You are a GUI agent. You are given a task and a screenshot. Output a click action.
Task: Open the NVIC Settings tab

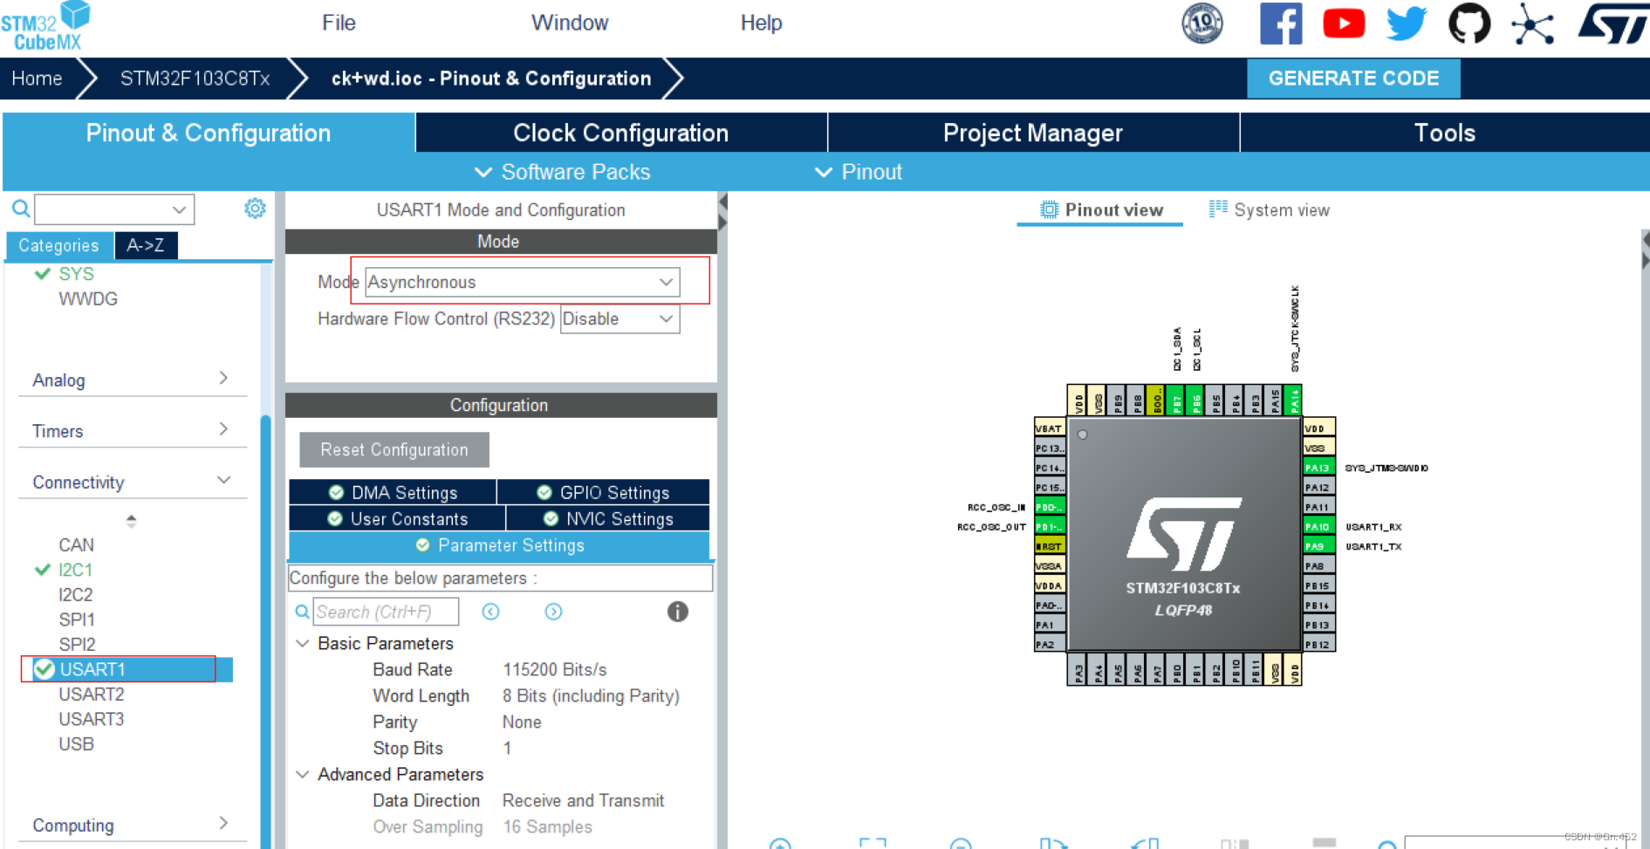tap(608, 518)
